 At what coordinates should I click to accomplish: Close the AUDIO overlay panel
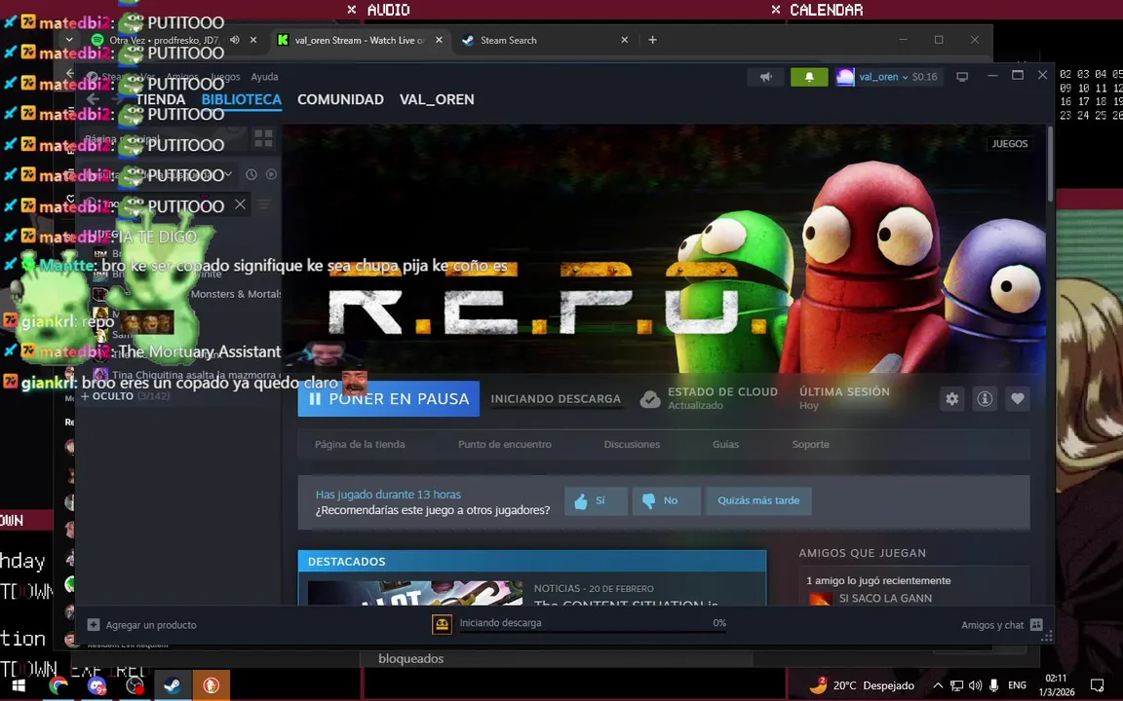tap(351, 10)
